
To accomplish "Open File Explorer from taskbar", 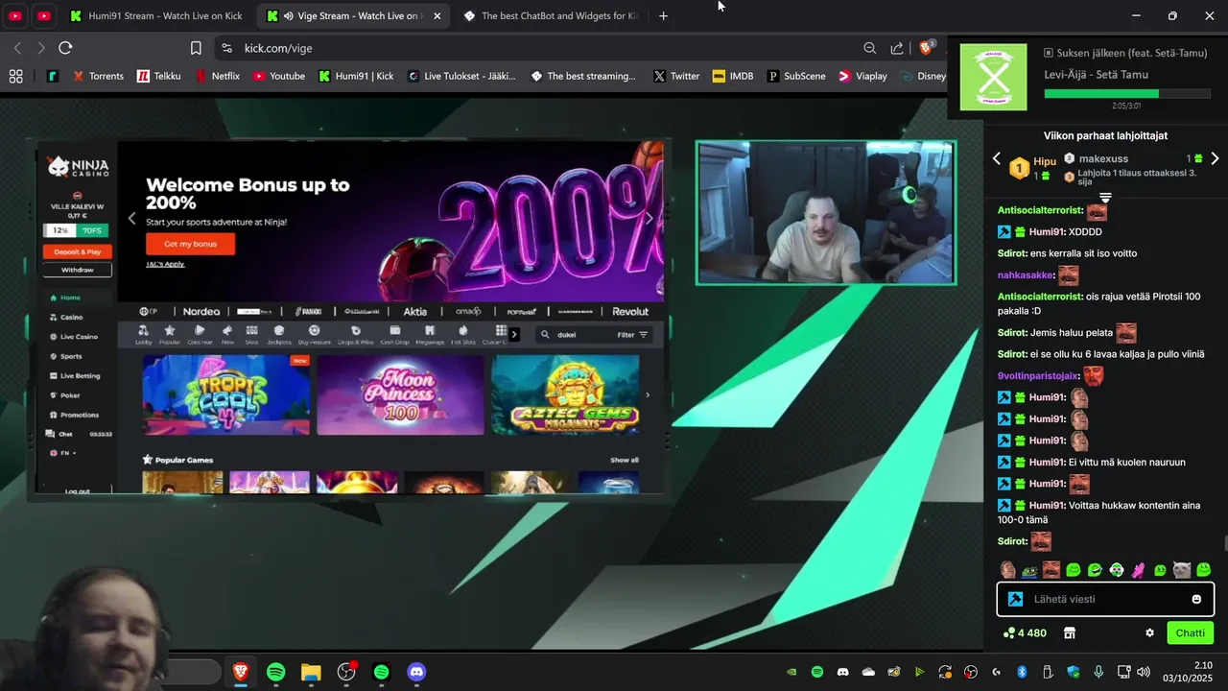I will coord(311,672).
